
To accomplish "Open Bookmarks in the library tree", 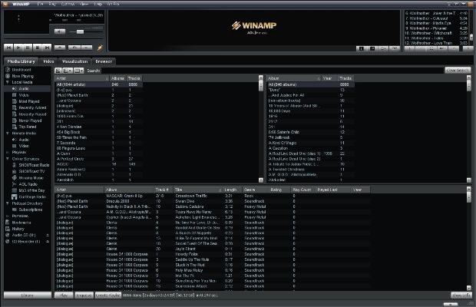I will tap(21, 223).
